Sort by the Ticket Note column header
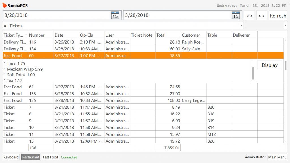 [x=143, y=35]
